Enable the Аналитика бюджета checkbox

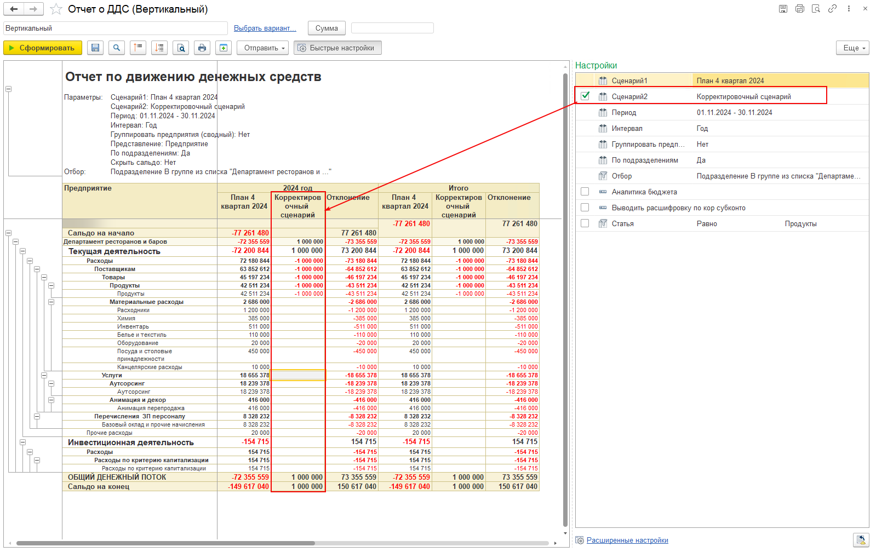tap(585, 192)
